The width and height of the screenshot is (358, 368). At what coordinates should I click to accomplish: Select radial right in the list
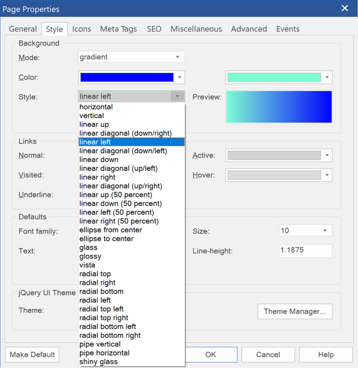coord(132,283)
